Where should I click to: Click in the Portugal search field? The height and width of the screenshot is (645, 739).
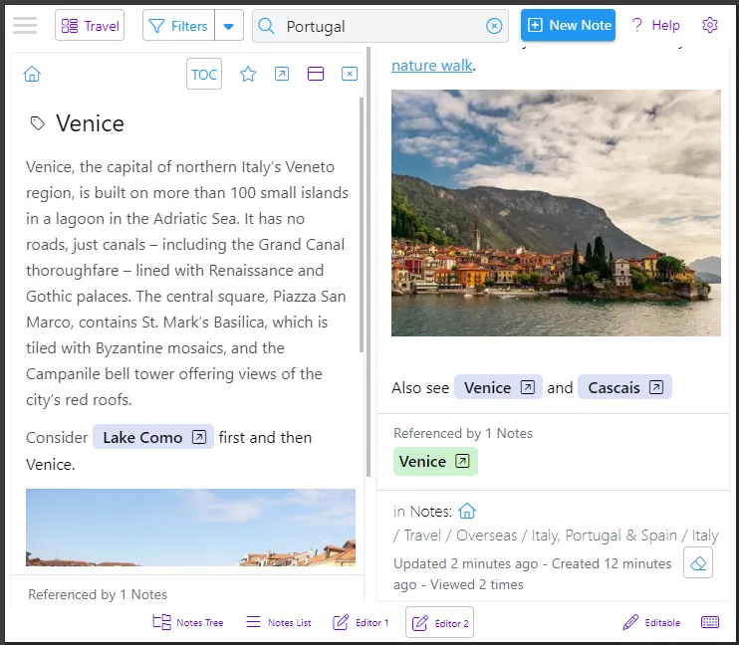pos(378,26)
